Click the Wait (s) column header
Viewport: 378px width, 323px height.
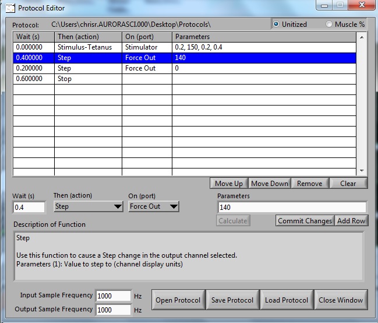(x=34, y=37)
